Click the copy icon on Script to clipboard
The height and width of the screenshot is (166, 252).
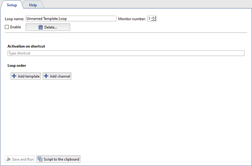40,159
